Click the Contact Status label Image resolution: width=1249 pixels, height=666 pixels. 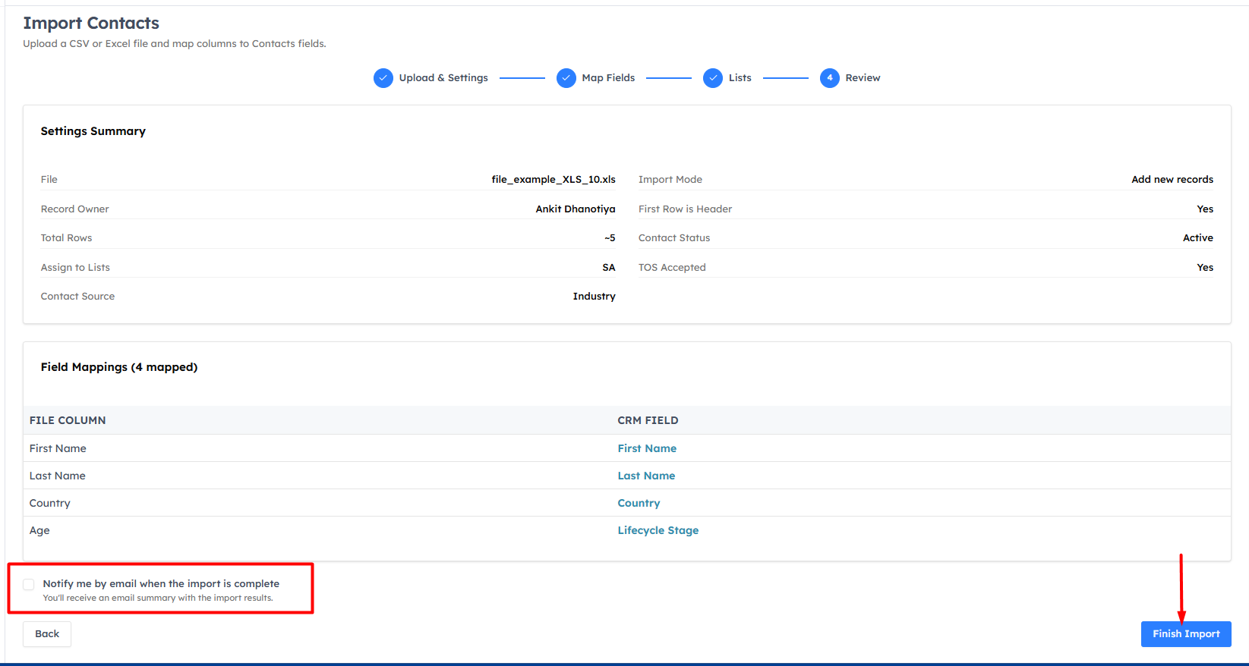674,238
